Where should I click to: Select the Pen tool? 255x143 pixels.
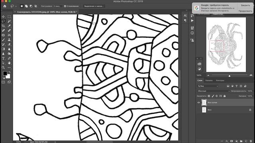tap(9, 58)
